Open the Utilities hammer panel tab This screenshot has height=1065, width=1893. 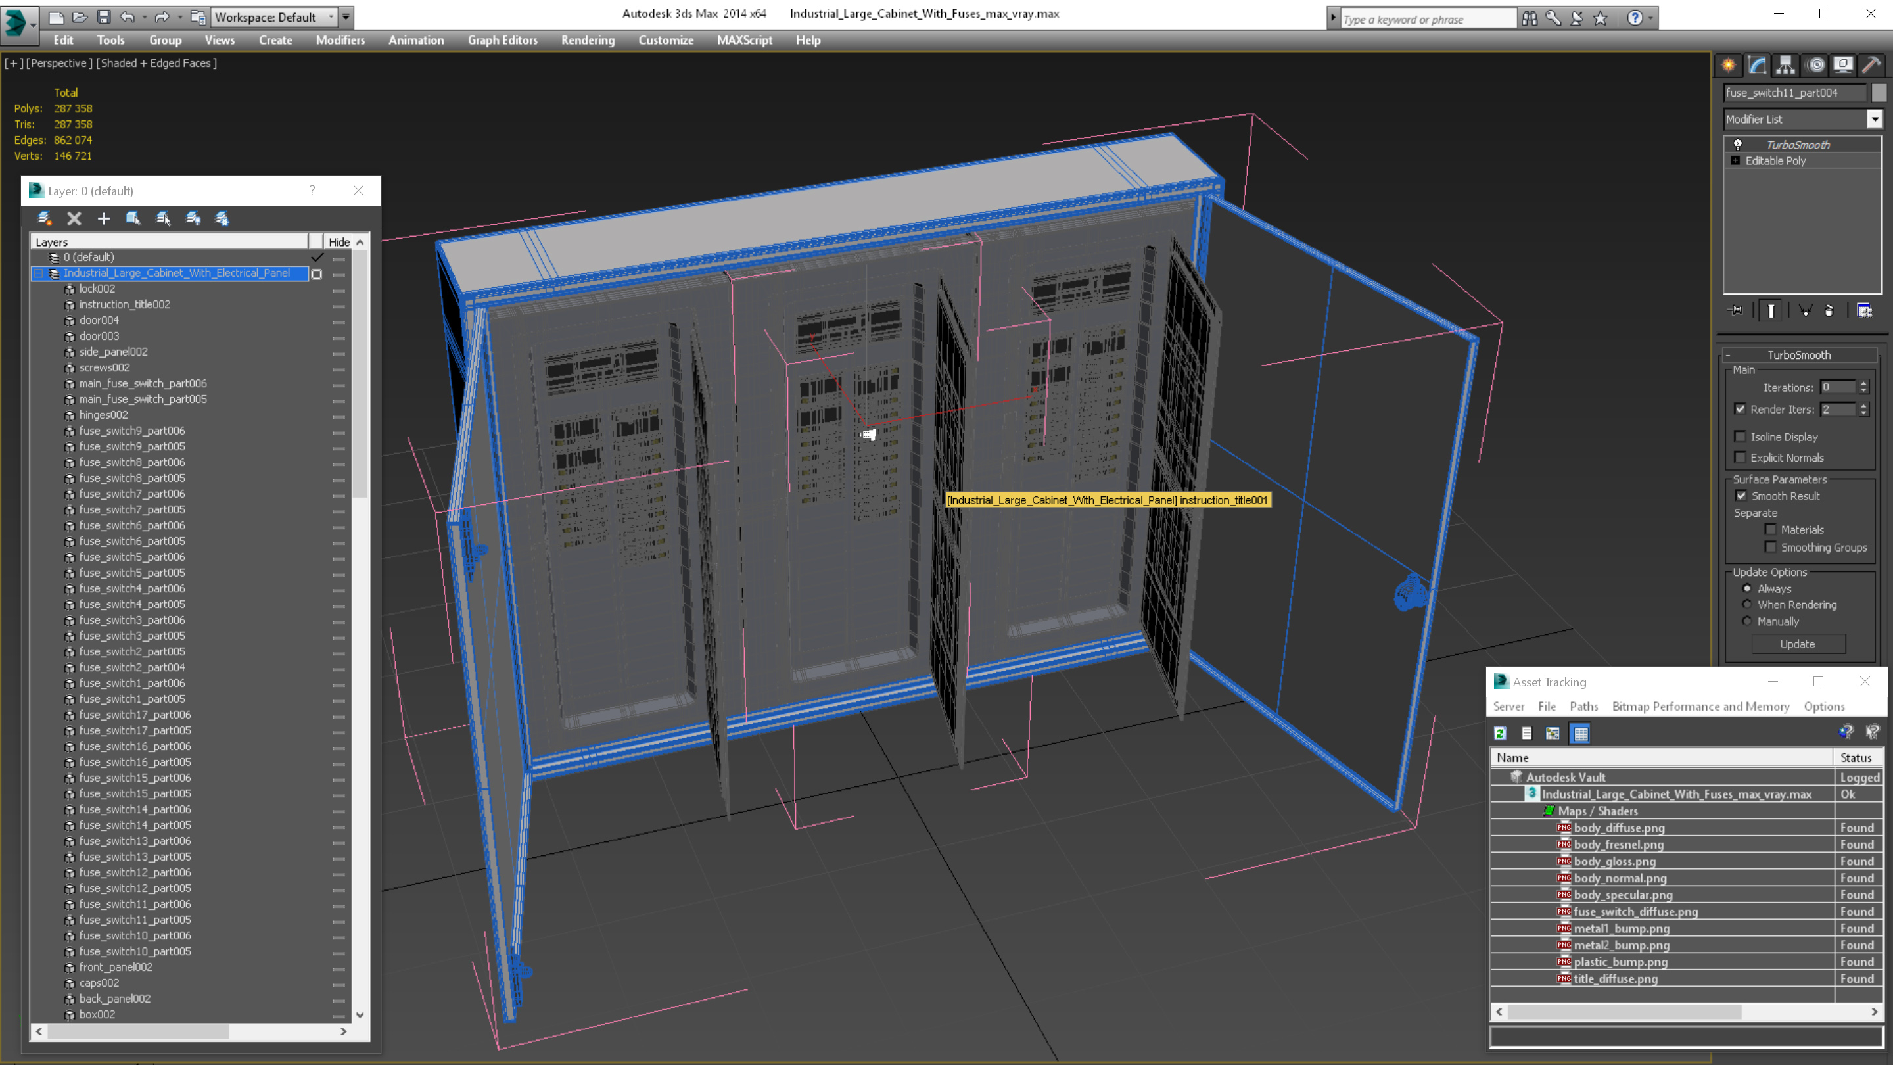coord(1871,64)
